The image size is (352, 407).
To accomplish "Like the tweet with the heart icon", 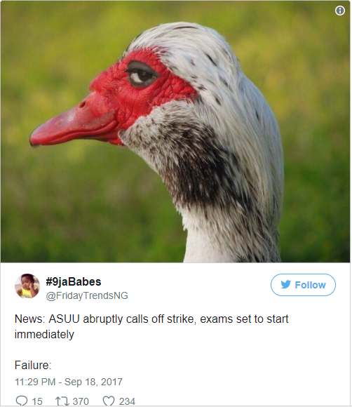I will pos(109,401).
